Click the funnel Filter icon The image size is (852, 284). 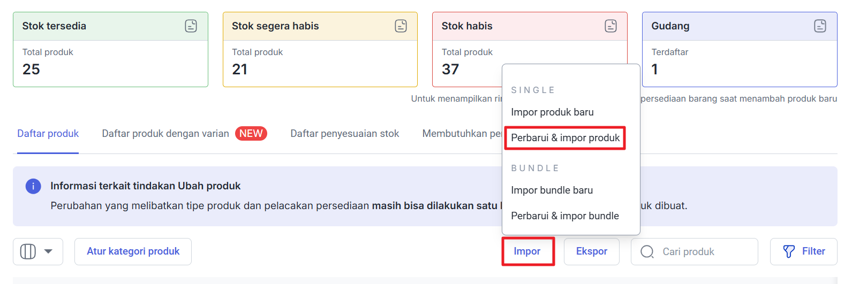(x=789, y=251)
